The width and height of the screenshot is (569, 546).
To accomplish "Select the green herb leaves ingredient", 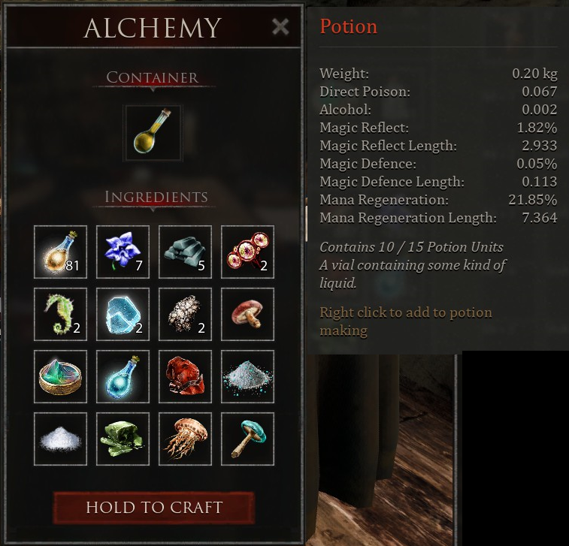I will (123, 439).
